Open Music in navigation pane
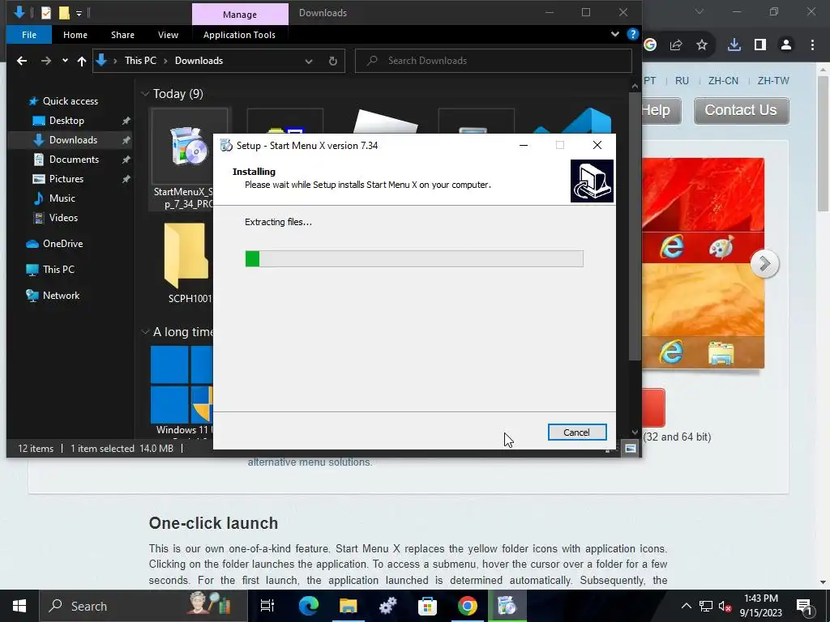 (62, 198)
